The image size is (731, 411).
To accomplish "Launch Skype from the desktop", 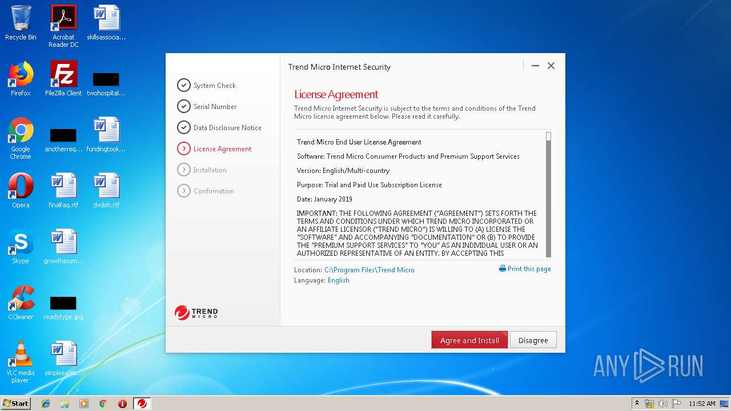I will point(21,247).
